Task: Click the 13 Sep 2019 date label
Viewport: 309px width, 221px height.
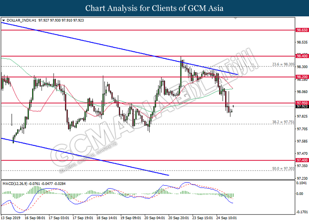Action: pyautogui.click(x=11, y=218)
